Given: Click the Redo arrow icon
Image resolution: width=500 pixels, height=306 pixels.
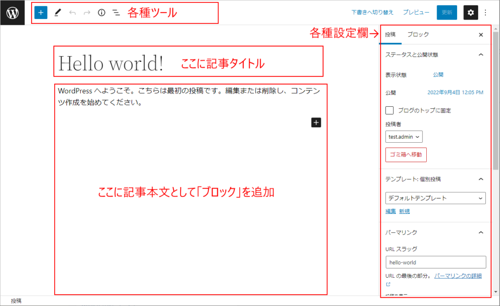Looking at the screenshot, I should coord(87,13).
